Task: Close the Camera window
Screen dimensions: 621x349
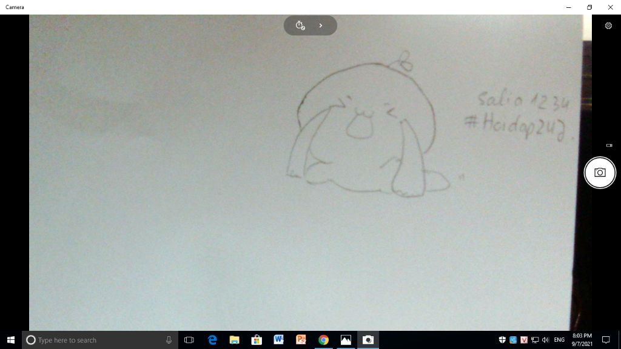Action: (x=610, y=7)
